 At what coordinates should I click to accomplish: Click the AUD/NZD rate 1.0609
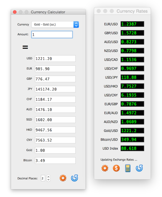132,122
